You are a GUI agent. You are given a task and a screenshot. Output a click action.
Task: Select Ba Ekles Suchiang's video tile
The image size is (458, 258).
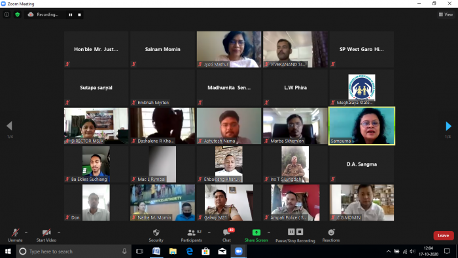[x=96, y=164]
